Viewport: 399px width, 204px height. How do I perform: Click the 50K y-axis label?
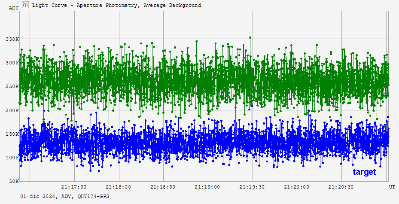(14, 181)
